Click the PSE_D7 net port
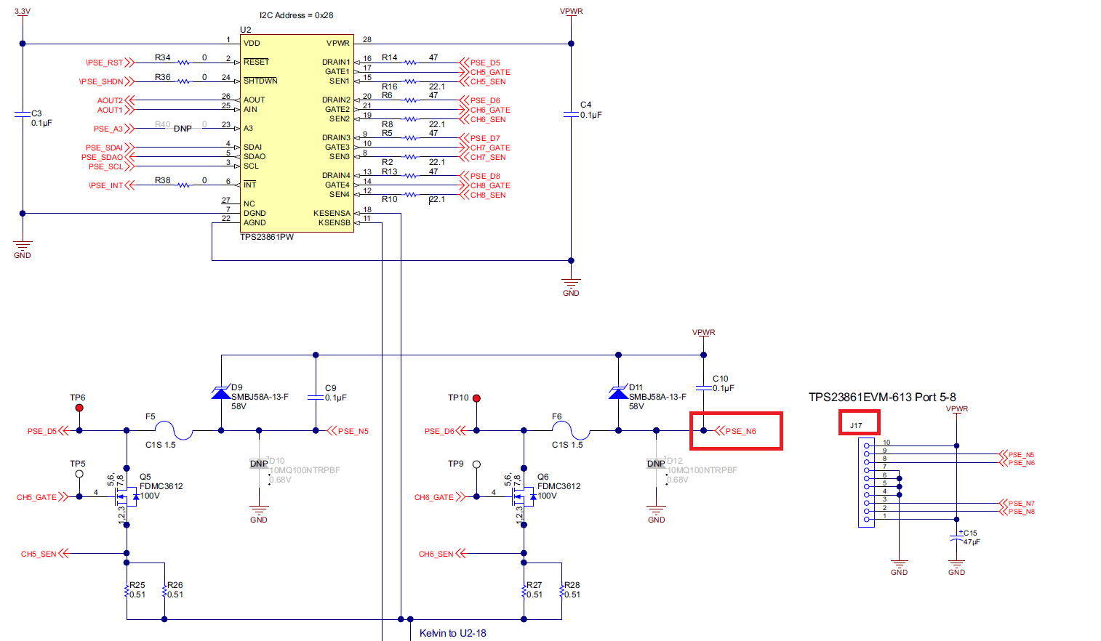The height and width of the screenshot is (641, 1101). (480, 138)
